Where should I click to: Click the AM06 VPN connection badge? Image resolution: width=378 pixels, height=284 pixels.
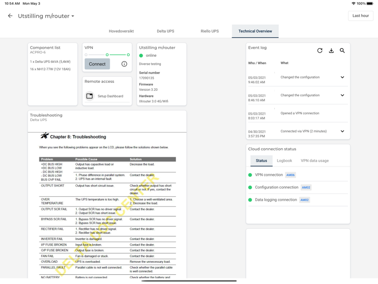pos(291,175)
